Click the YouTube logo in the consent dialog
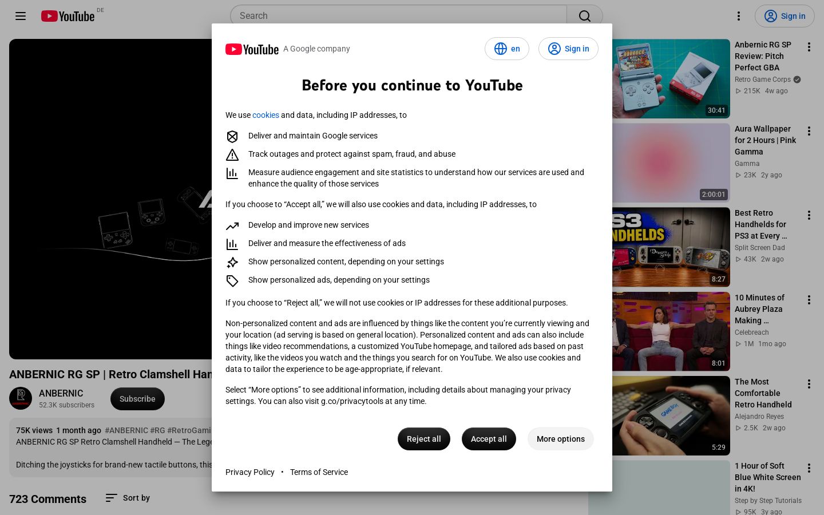This screenshot has width=824, height=515. pyautogui.click(x=252, y=49)
